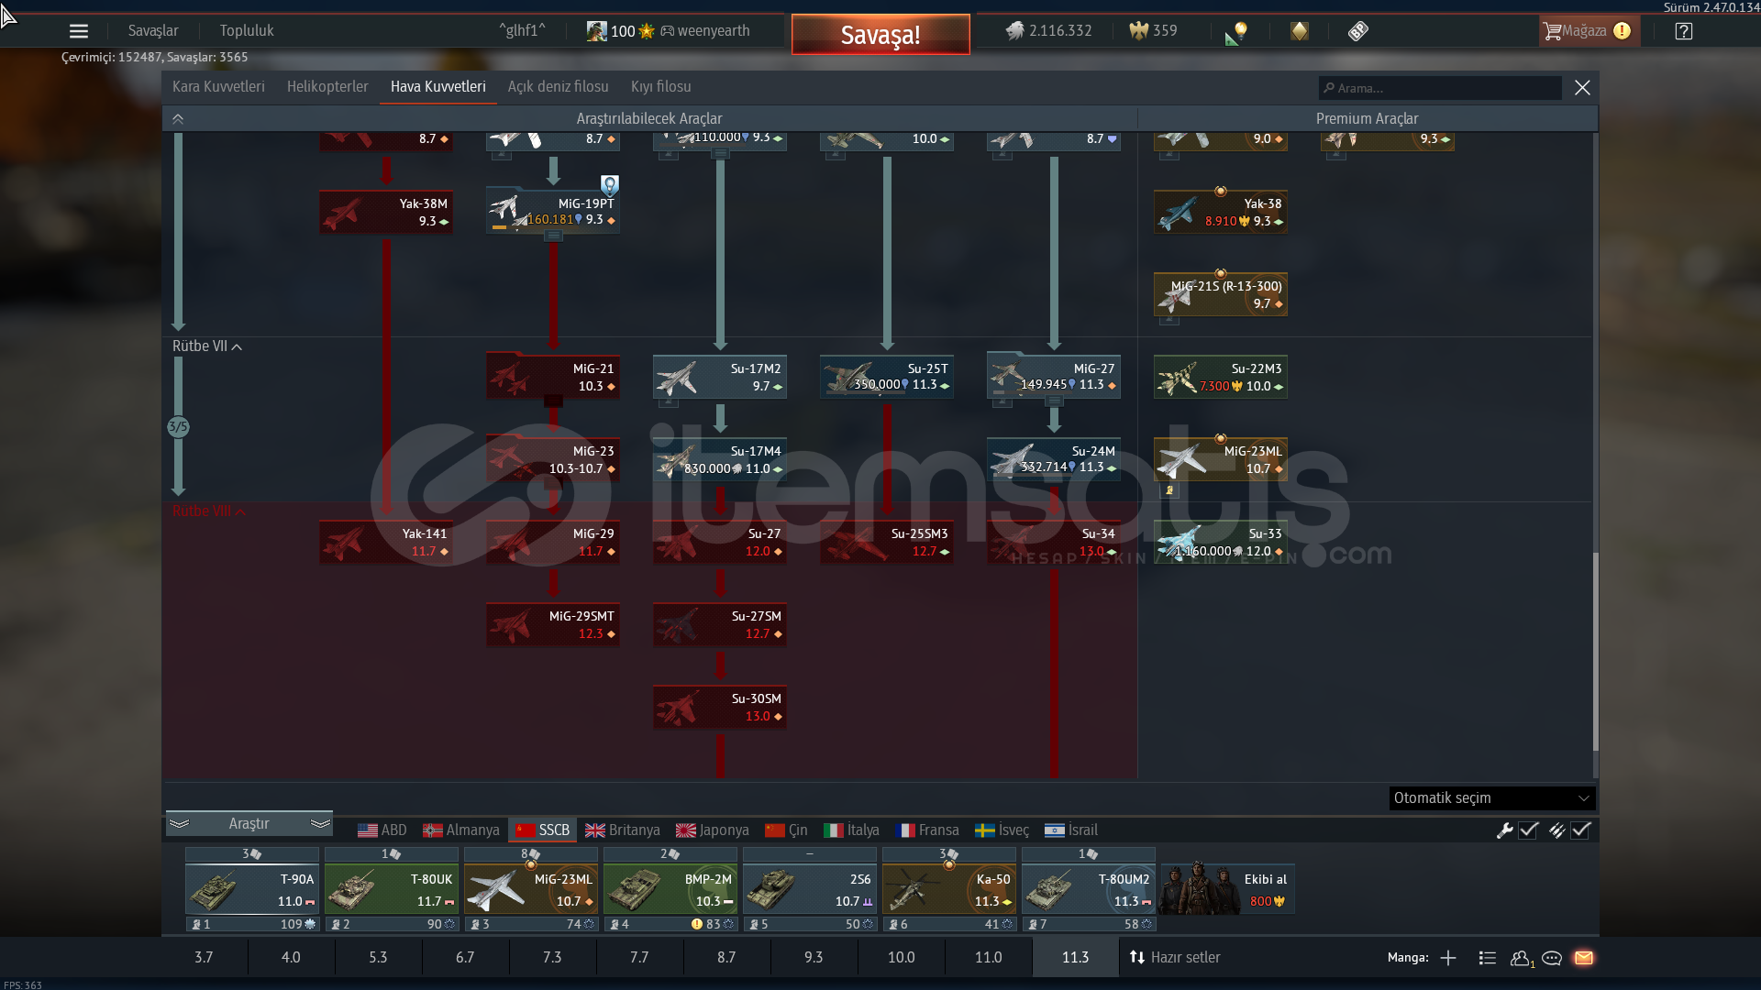Click the player avatar portrait
1761x990 pixels.
(x=596, y=31)
